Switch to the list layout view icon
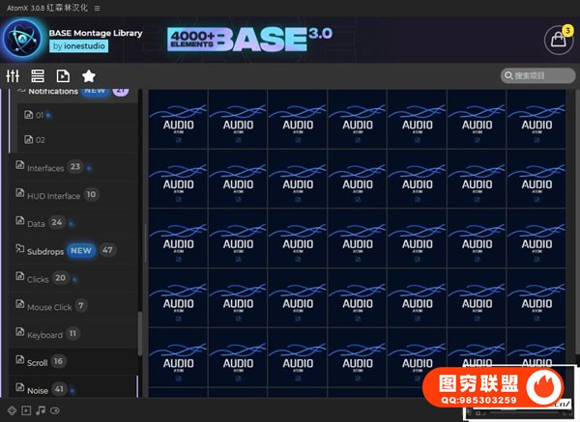This screenshot has height=422, width=580. [38, 76]
